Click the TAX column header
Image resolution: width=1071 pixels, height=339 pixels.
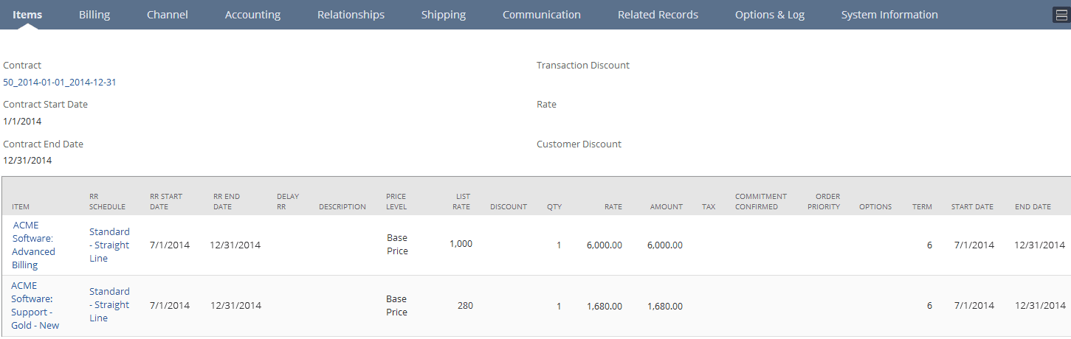pyautogui.click(x=709, y=207)
